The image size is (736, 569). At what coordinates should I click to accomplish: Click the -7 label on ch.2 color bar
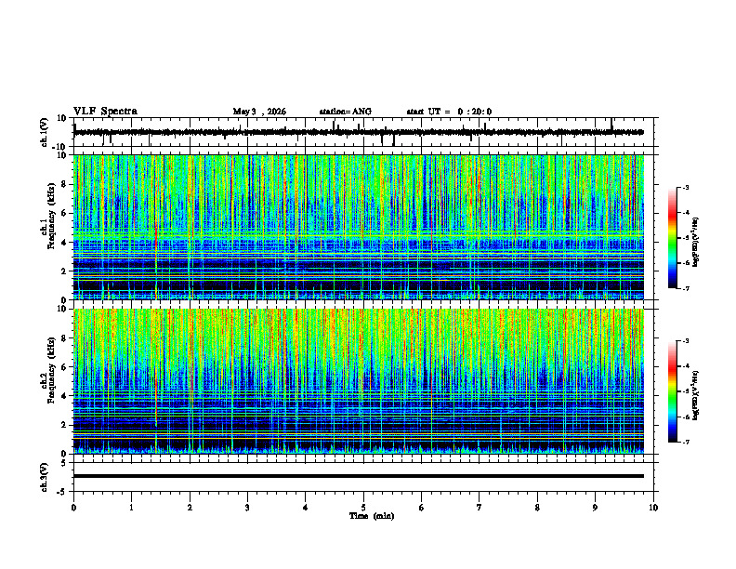[686, 442]
